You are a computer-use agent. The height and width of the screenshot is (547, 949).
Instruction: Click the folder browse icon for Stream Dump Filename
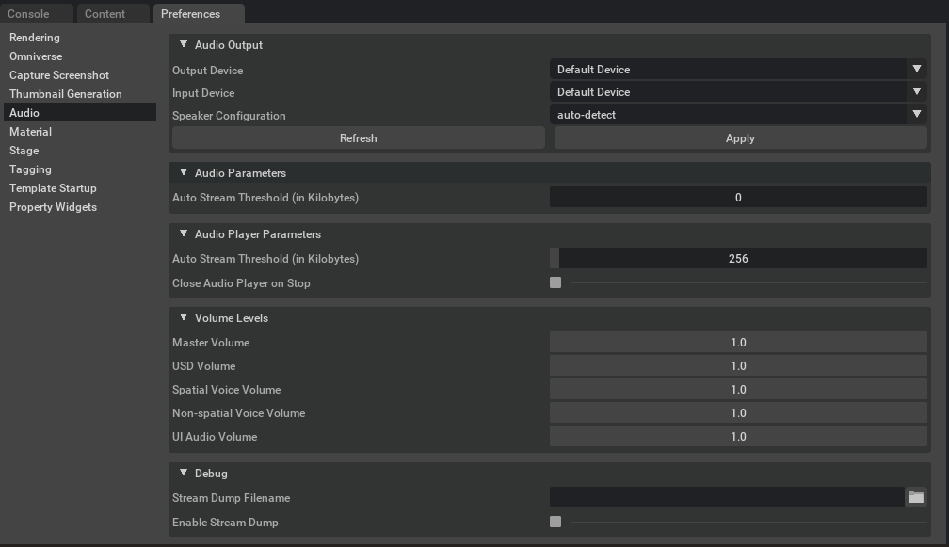click(x=914, y=497)
